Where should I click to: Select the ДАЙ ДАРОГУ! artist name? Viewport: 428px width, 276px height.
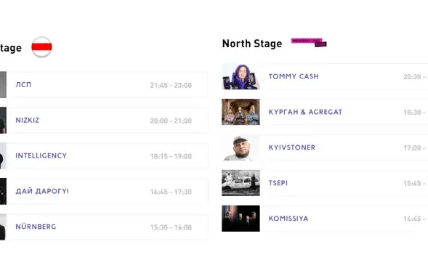[x=42, y=191]
